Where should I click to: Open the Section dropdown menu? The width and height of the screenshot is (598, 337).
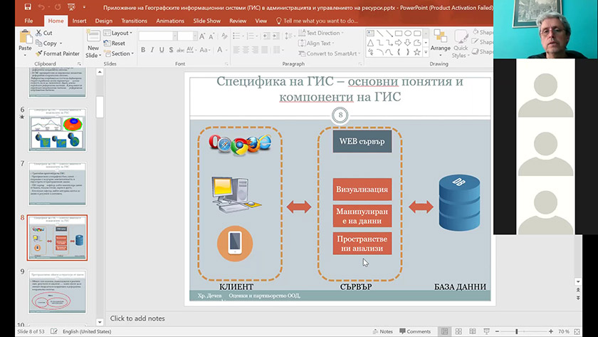(120, 53)
